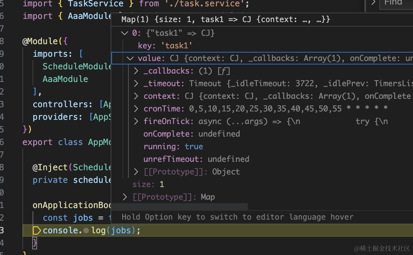Select the size: 1 row

148,185
